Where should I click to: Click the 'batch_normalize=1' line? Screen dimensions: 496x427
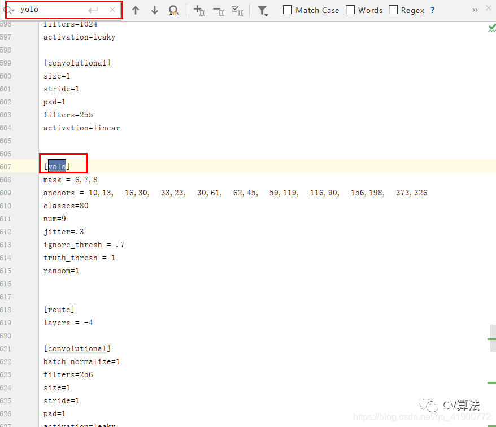coord(81,361)
